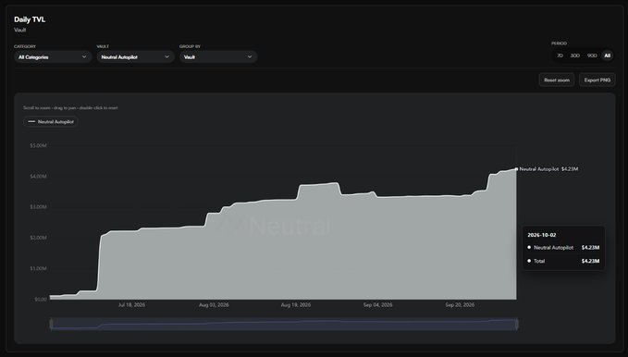Click the $4.00M y-axis label
The image size is (628, 357).
coord(38,177)
